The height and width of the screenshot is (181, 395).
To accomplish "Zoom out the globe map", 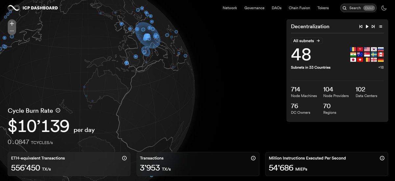I will tap(12, 31).
